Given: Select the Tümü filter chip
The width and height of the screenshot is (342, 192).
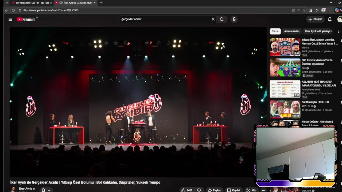Looking at the screenshot, I should (x=275, y=31).
